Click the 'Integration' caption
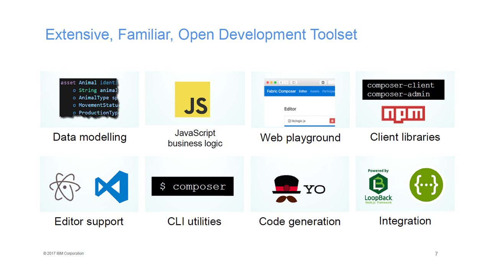This screenshot has height=275, width=490. click(x=405, y=221)
